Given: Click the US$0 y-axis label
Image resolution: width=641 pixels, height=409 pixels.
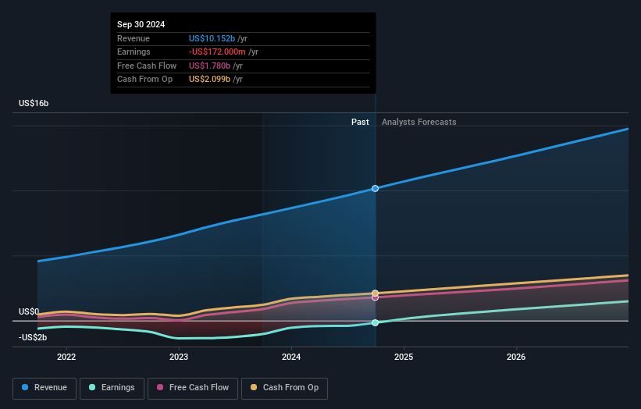Looking at the screenshot, I should click(29, 311).
